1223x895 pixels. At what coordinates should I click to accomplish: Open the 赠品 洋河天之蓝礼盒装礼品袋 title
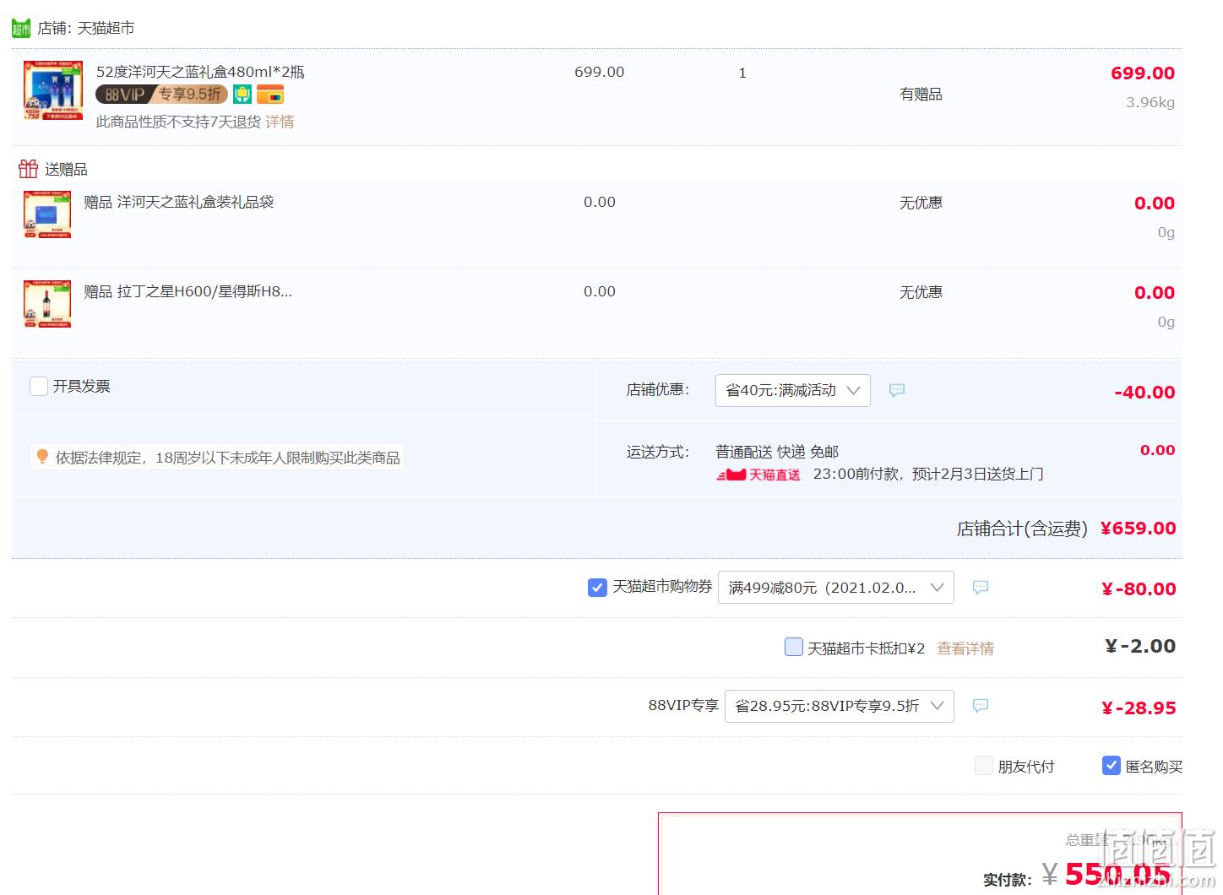coord(179,202)
